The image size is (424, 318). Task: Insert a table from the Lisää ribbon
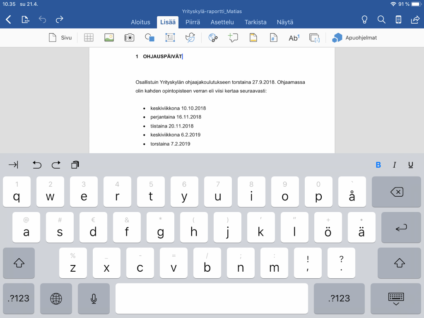click(89, 38)
